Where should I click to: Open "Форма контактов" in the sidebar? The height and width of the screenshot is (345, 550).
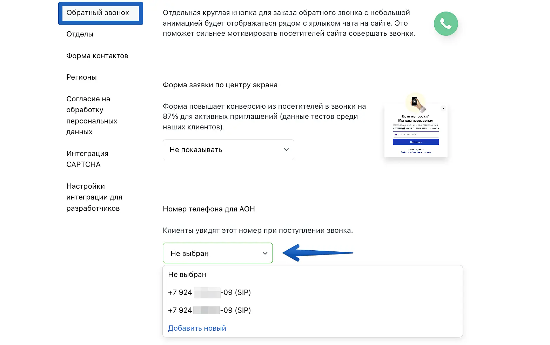97,56
